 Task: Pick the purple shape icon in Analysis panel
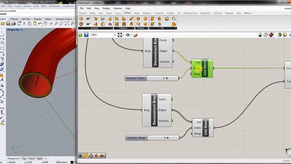110,24
